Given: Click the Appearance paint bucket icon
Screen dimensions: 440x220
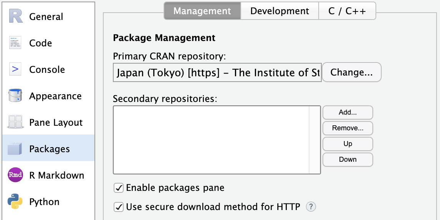Looking at the screenshot, I should tap(15, 96).
